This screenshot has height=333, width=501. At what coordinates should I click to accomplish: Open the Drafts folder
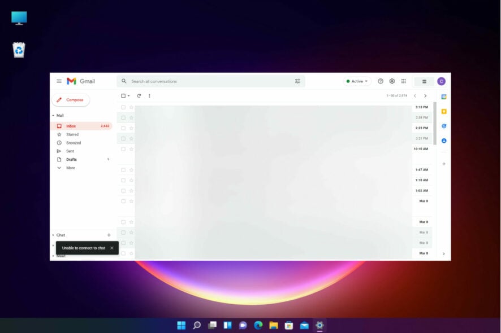[x=71, y=159]
